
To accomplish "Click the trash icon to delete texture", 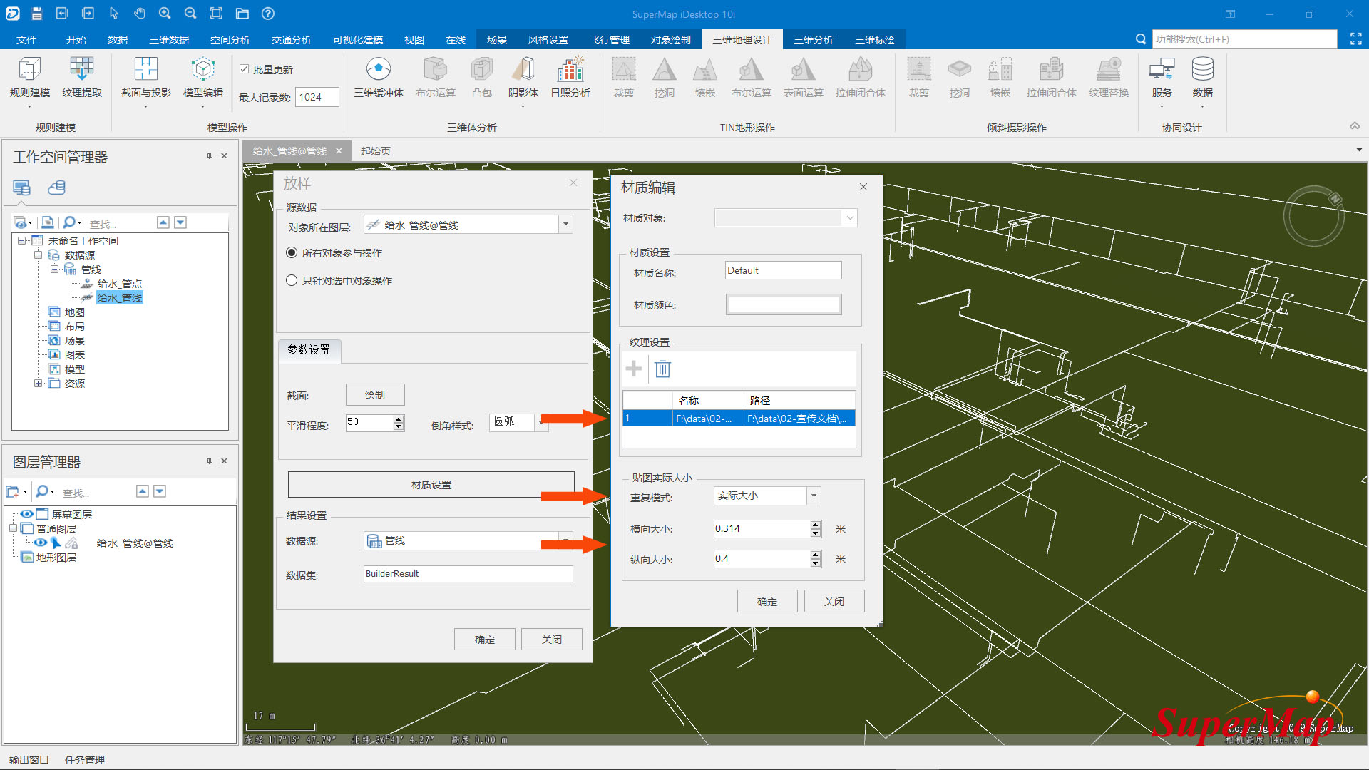I will click(x=662, y=369).
